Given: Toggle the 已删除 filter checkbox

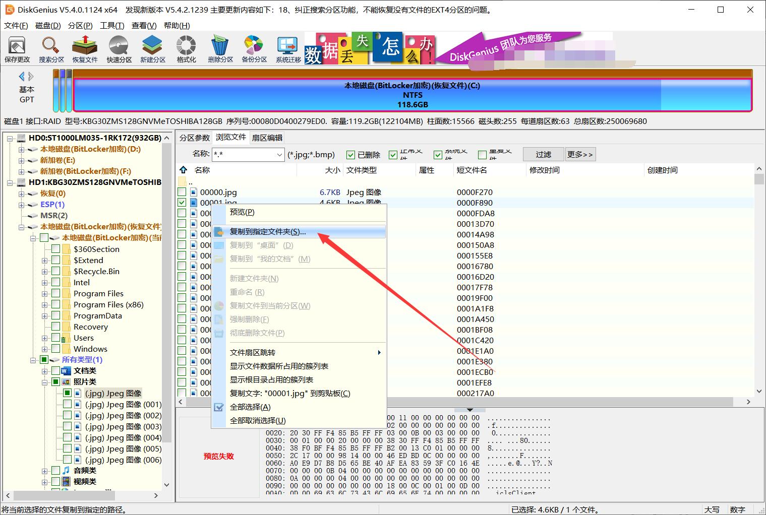Looking at the screenshot, I should 350,155.
